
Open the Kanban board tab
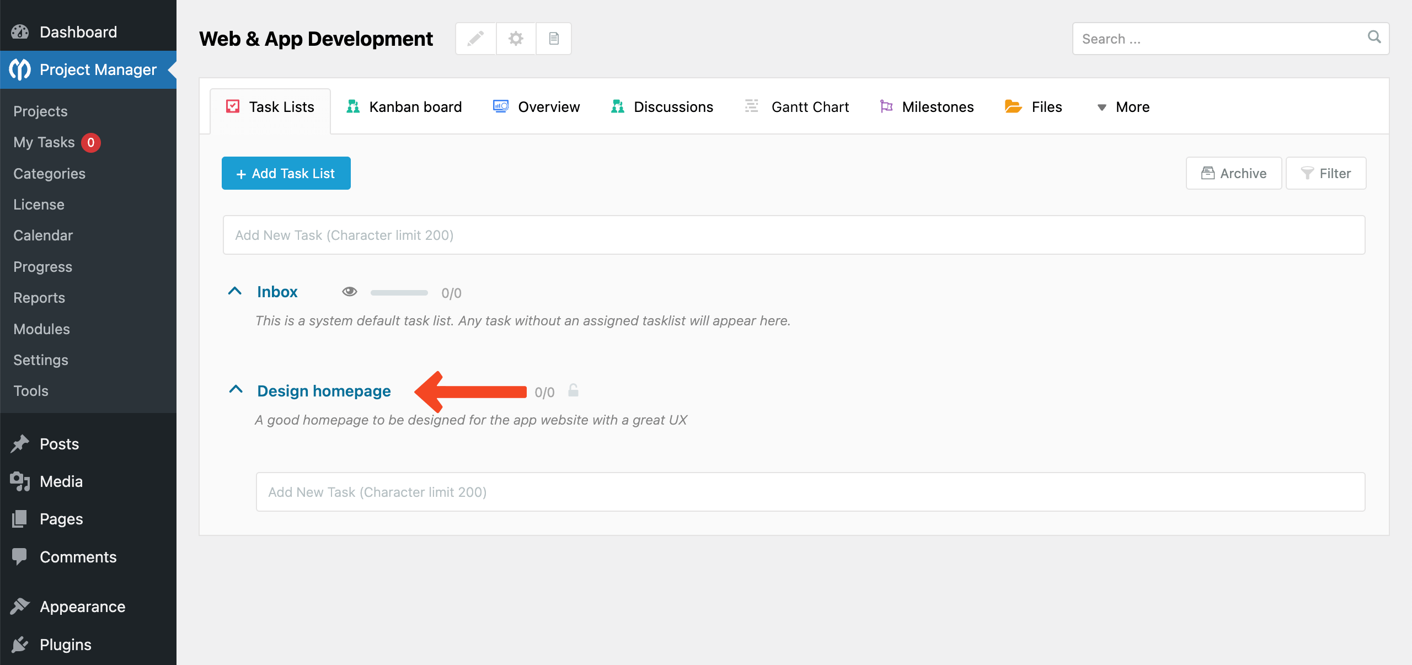404,107
